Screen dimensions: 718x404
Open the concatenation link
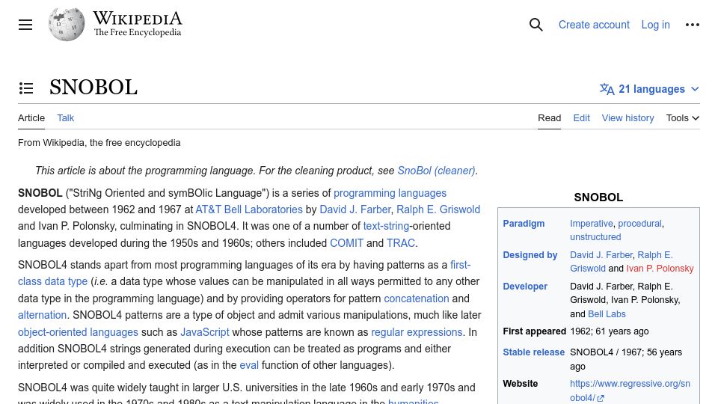[x=417, y=299]
